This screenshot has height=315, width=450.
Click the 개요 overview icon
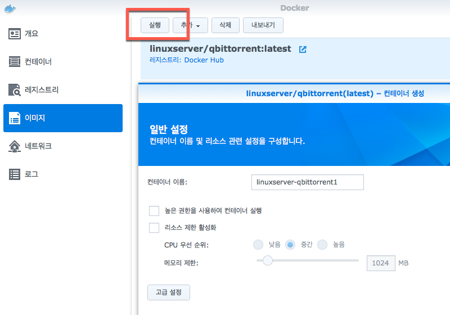click(15, 34)
